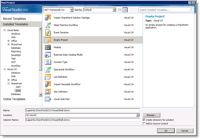Click the Empty Project template icon
The image size is (200, 139).
[x=48, y=40]
